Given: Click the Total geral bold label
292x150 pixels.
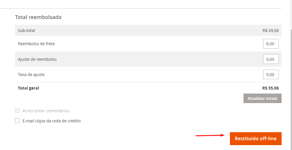Looking at the screenshot, I should coord(28,88).
